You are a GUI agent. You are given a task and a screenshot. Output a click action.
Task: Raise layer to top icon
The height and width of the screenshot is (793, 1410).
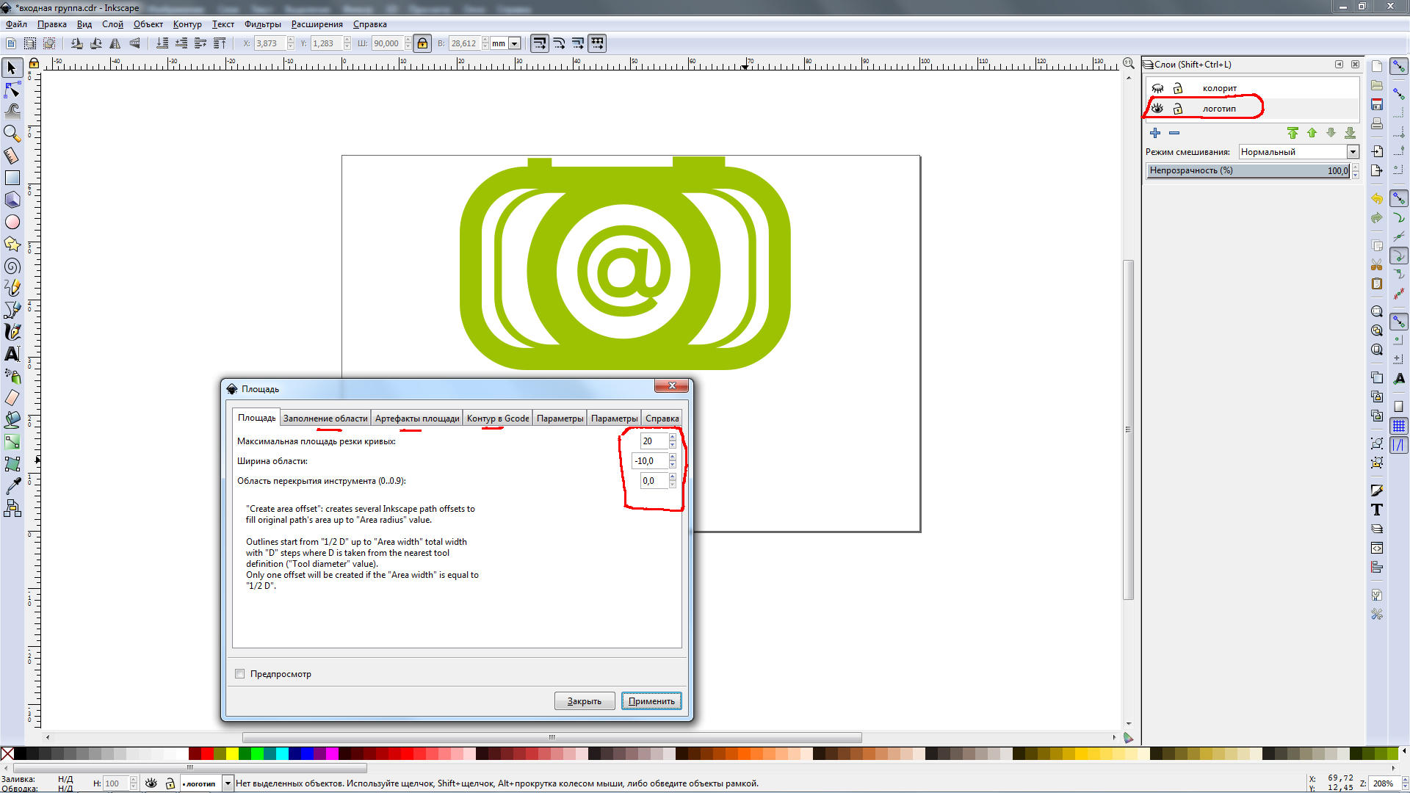pyautogui.click(x=1292, y=133)
